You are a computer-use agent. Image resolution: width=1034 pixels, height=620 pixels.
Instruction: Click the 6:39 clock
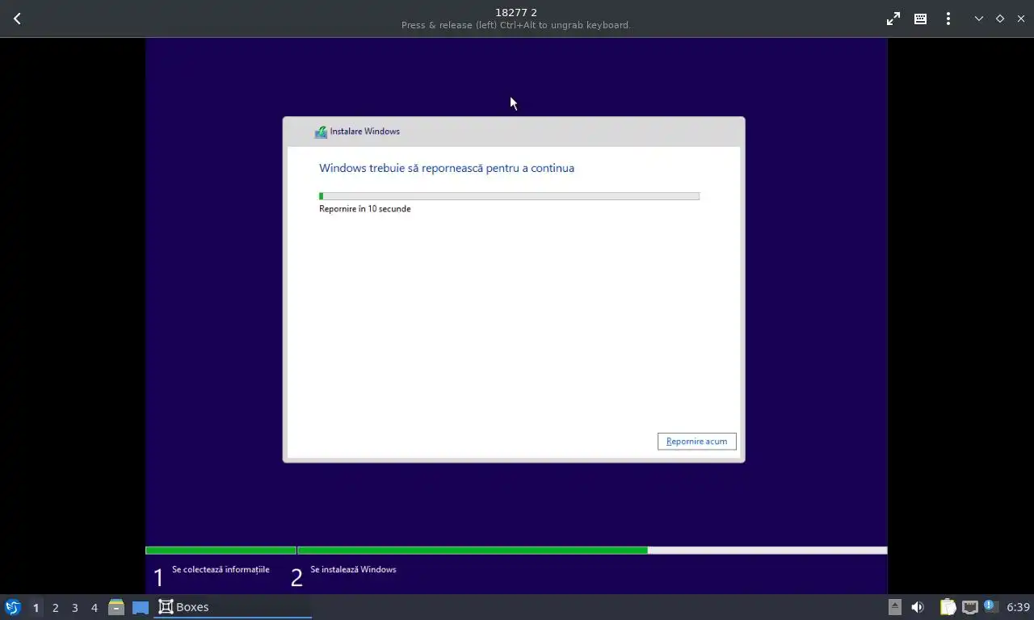click(x=1018, y=607)
